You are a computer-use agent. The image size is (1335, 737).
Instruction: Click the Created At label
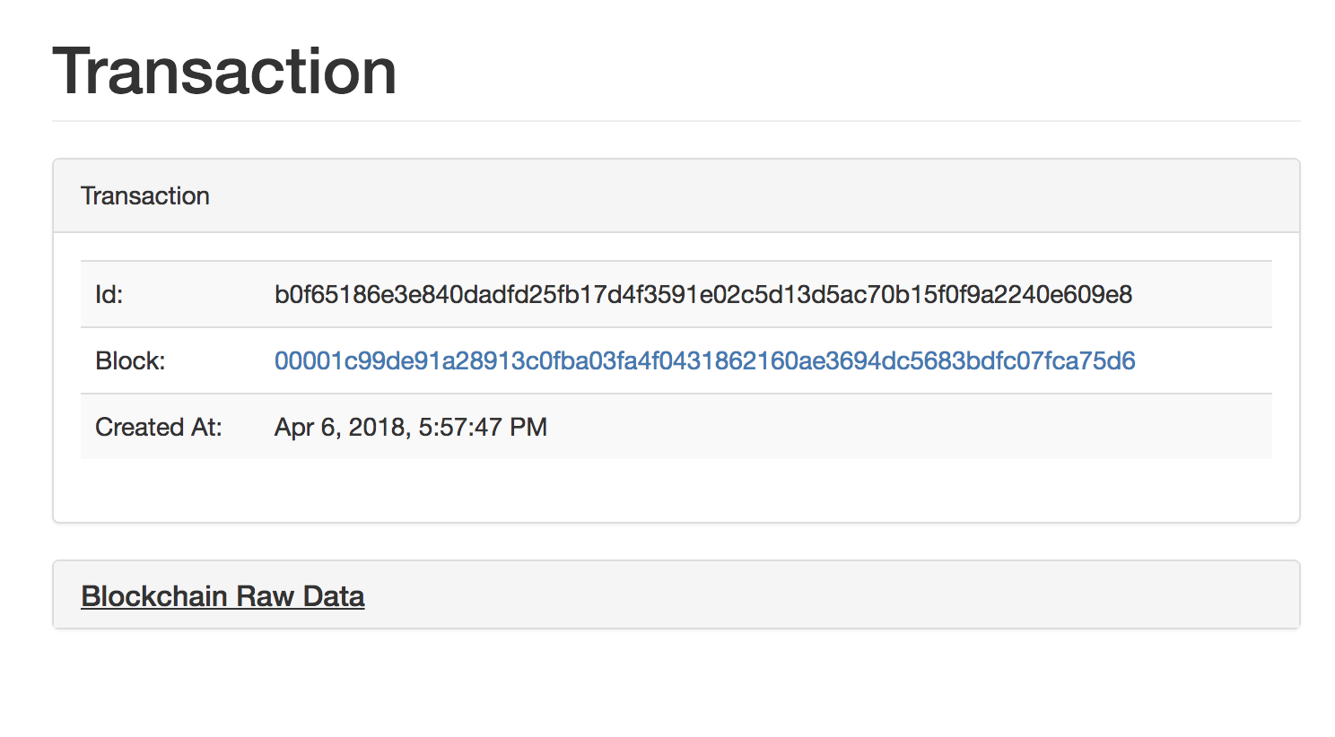[x=158, y=427]
